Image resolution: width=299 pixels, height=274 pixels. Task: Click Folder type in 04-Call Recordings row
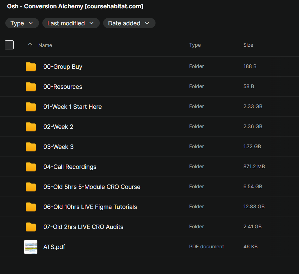(197, 167)
